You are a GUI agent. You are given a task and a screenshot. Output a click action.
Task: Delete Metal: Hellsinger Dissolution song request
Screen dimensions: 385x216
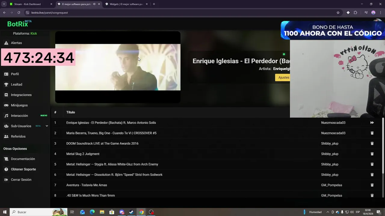(372, 175)
